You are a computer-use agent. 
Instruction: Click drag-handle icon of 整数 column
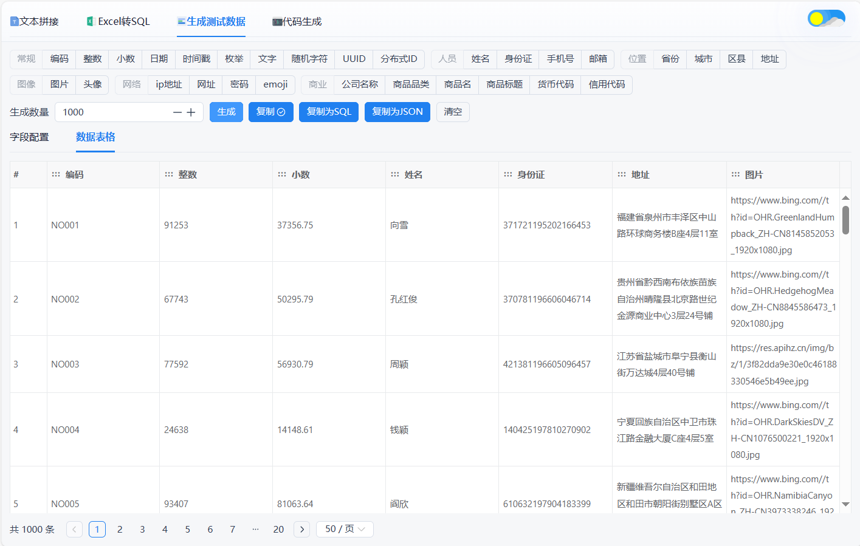169,174
